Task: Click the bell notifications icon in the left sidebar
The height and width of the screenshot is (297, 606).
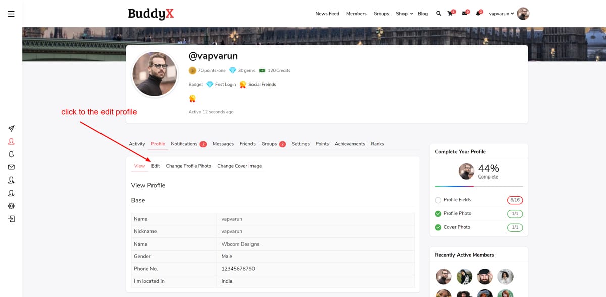Action: 11,154
